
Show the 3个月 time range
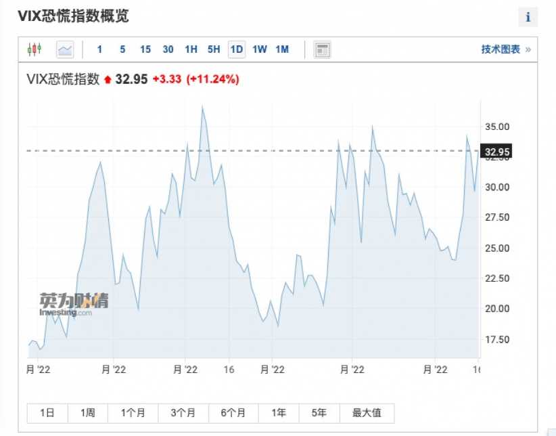[182, 413]
